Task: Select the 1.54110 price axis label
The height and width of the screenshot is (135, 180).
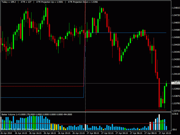Action: pyautogui.click(x=176, y=74)
